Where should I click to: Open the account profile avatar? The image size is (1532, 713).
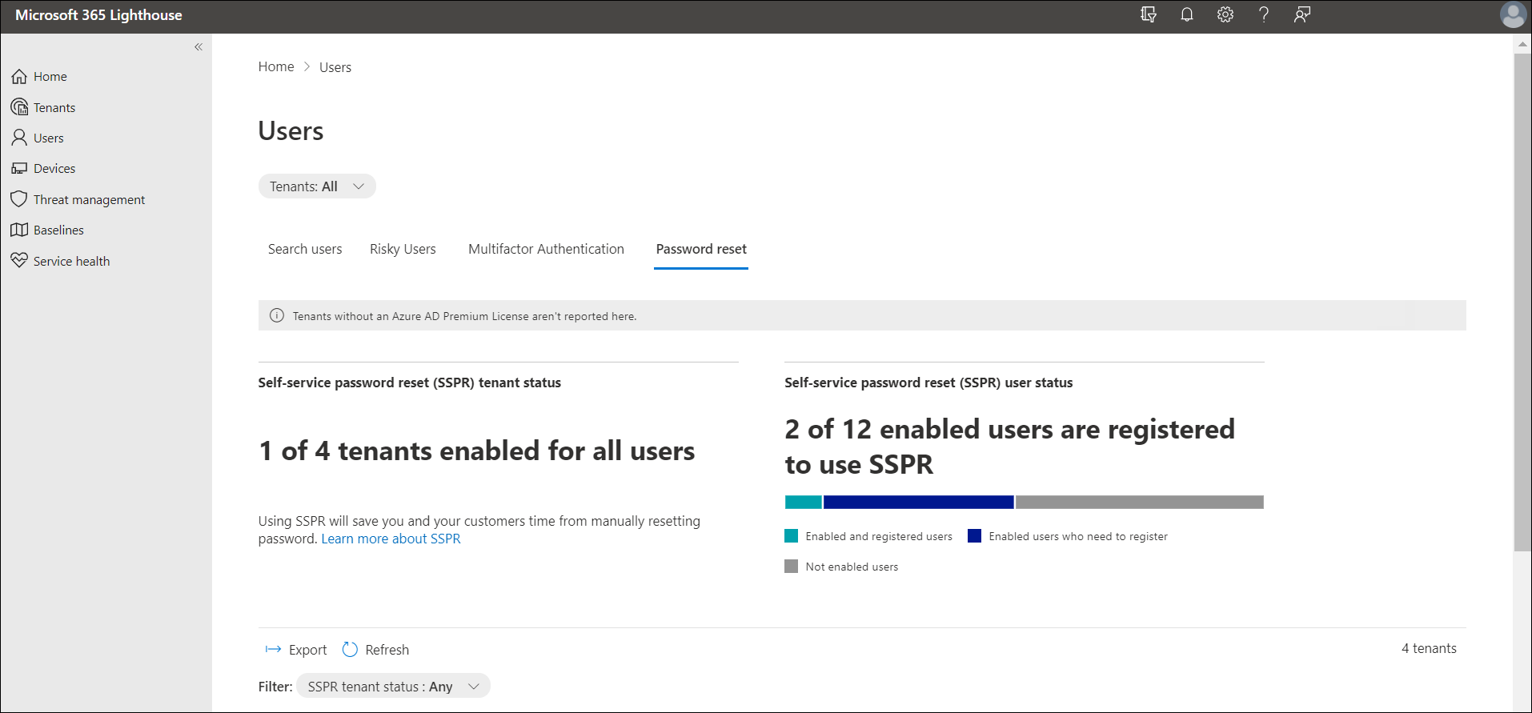point(1513,15)
